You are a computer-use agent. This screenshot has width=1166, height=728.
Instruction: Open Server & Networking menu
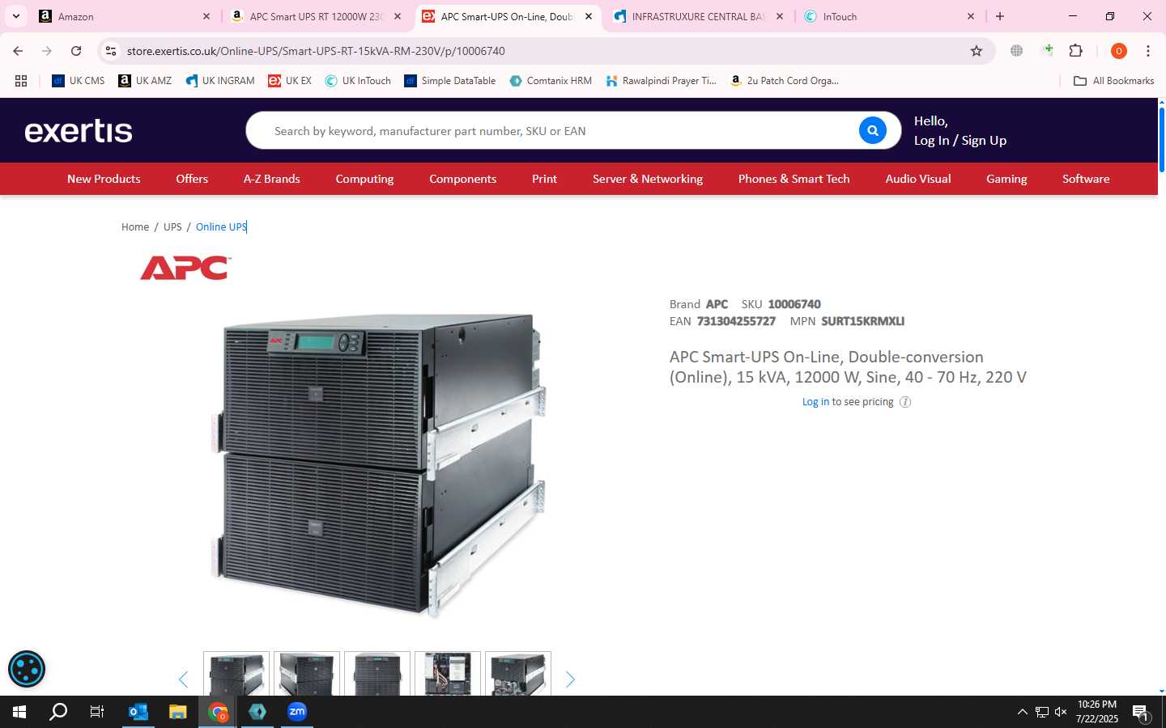point(648,179)
